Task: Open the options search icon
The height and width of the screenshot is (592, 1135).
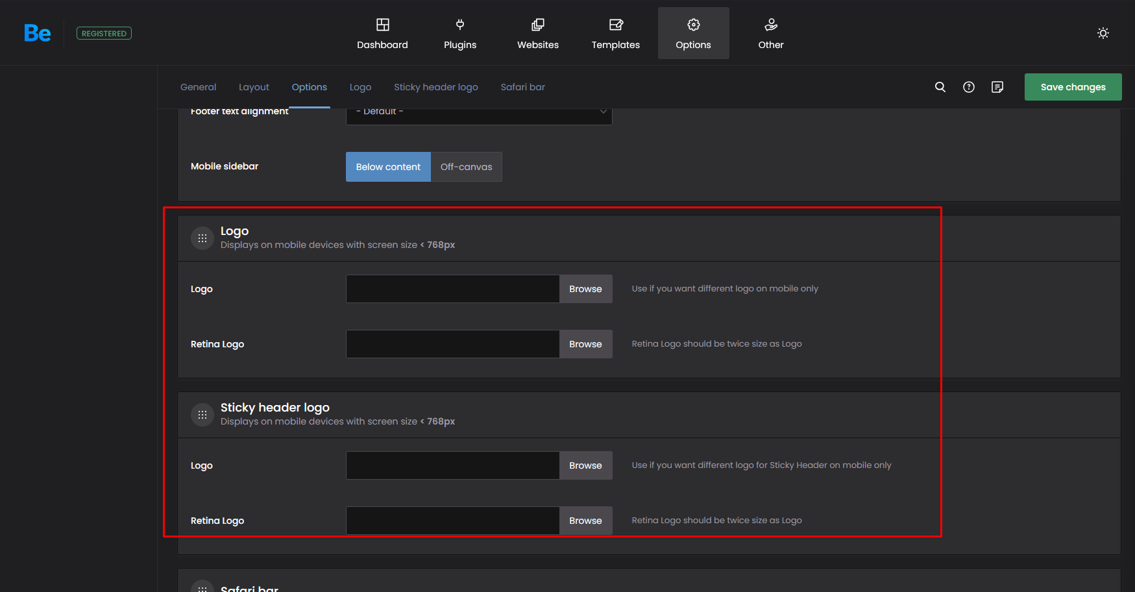Action: pos(940,87)
